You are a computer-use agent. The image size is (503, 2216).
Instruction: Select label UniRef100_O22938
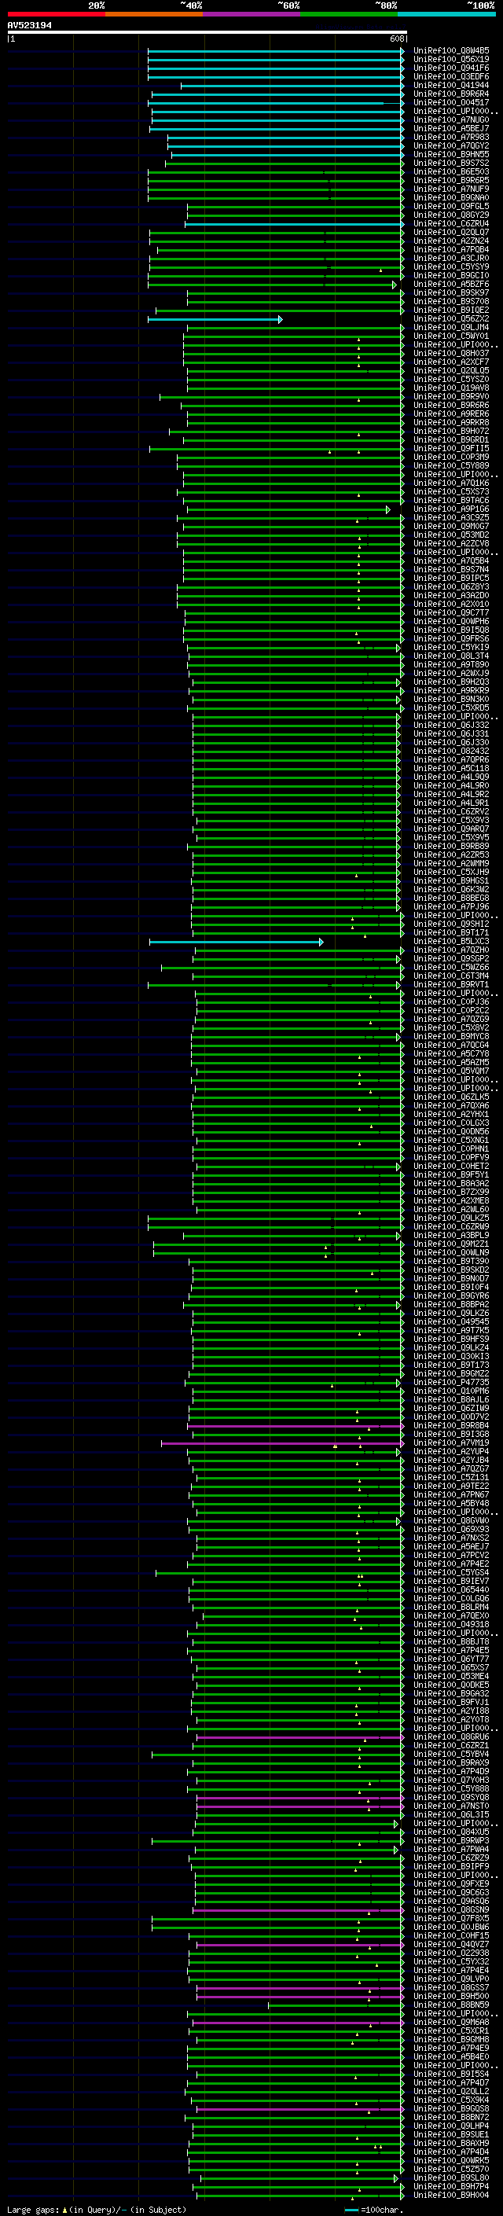pos(451,1953)
